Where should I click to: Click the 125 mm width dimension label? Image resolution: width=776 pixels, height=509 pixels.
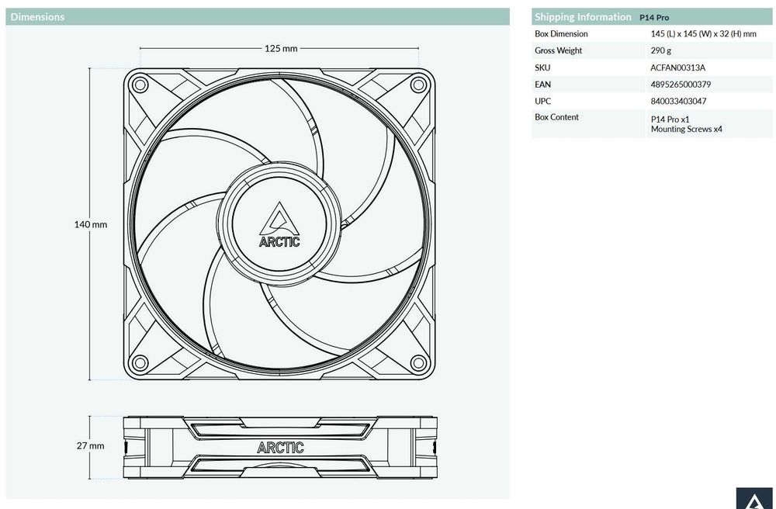(281, 48)
